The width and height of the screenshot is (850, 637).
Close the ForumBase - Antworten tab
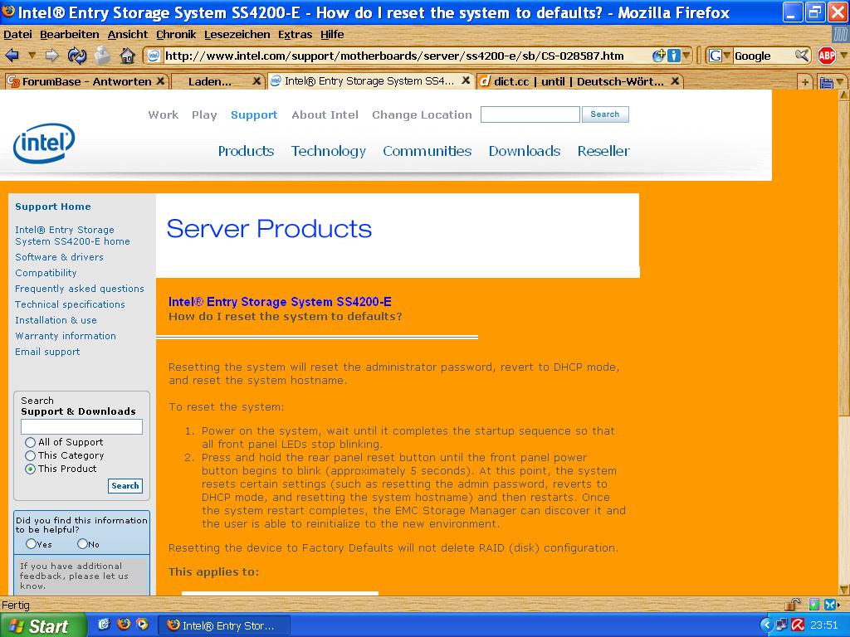click(x=160, y=81)
